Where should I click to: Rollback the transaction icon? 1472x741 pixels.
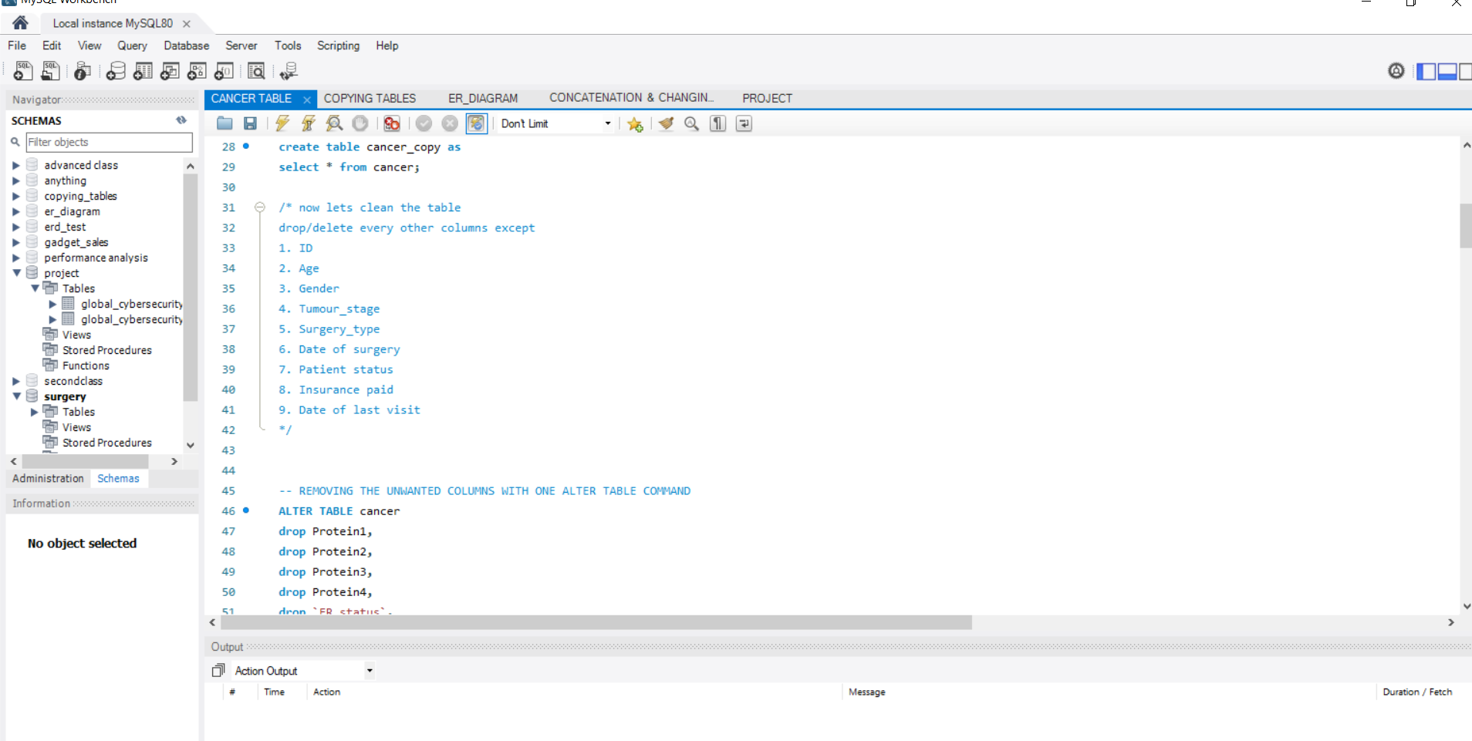tap(450, 123)
